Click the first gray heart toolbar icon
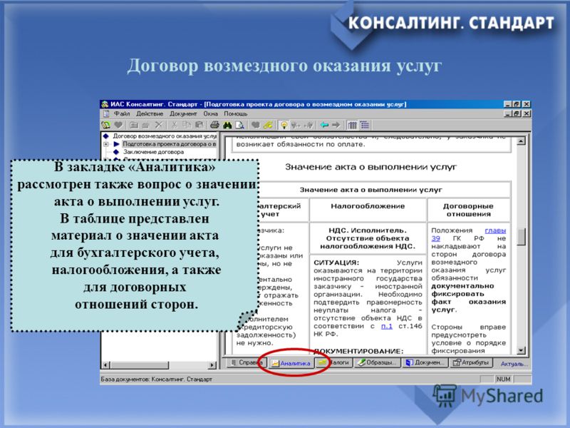The width and height of the screenshot is (570, 428). click(x=118, y=126)
